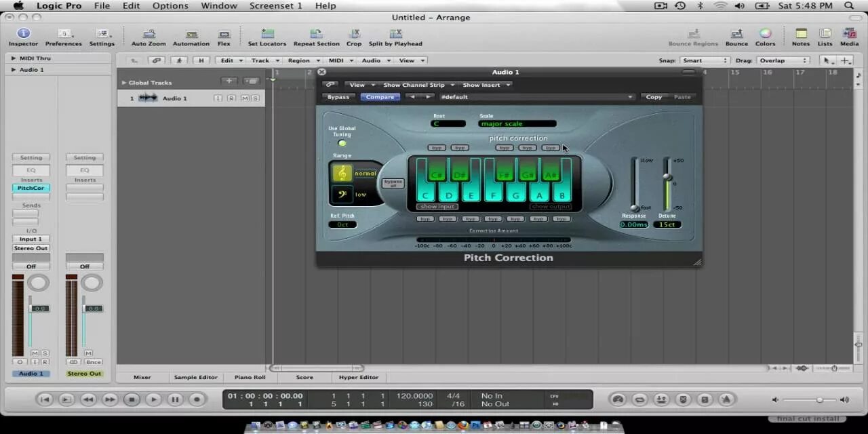This screenshot has width=868, height=434.
Task: Open the Options menu
Action: [x=170, y=5]
